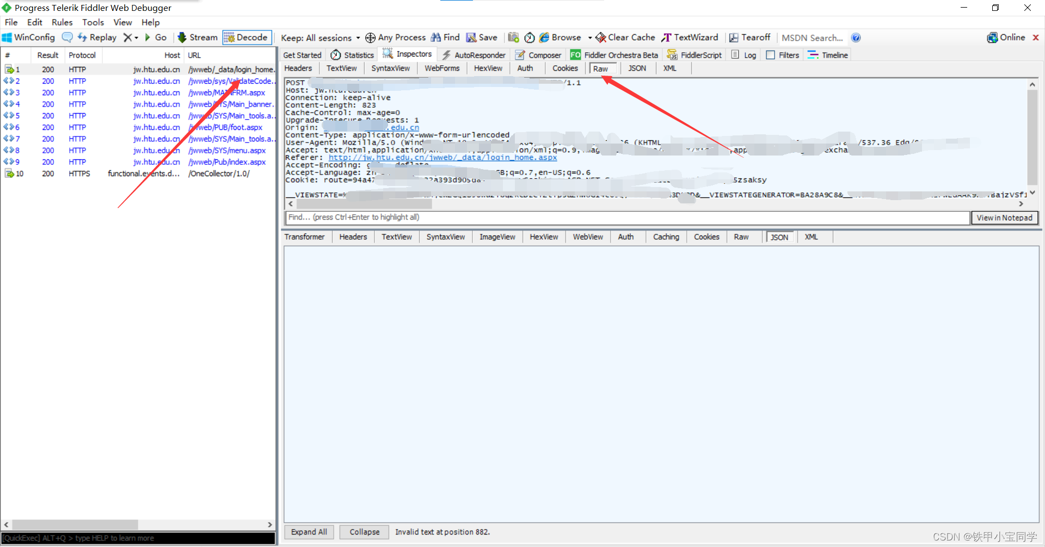Screen dimensions: 1045x547
Task: Click the timer stopwatch icon
Action: (530, 38)
